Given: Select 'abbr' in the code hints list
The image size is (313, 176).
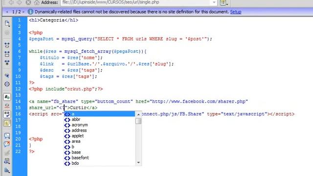Looking at the screenshot, I should click(x=99, y=119).
